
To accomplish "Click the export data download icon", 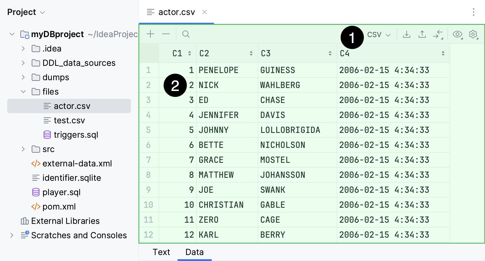I will pyautogui.click(x=406, y=34).
